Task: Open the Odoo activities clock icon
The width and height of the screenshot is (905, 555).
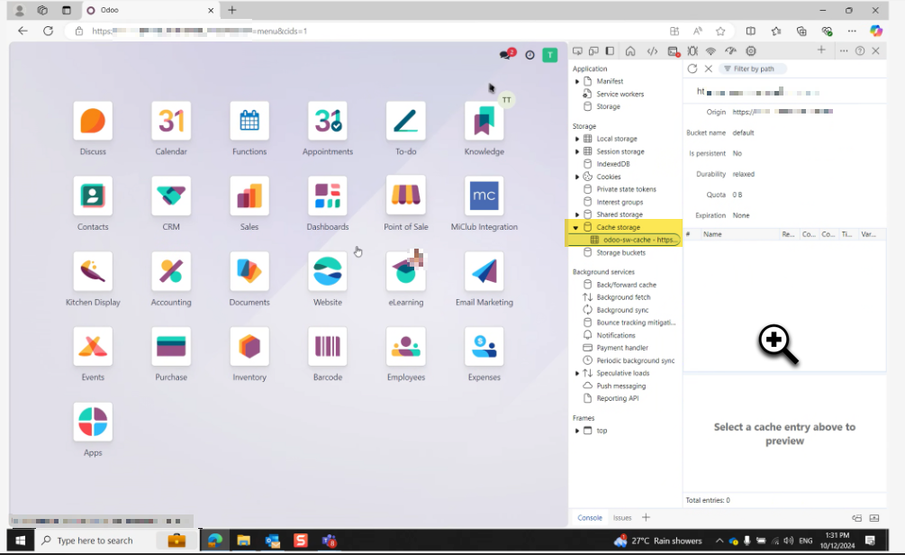Action: point(529,55)
